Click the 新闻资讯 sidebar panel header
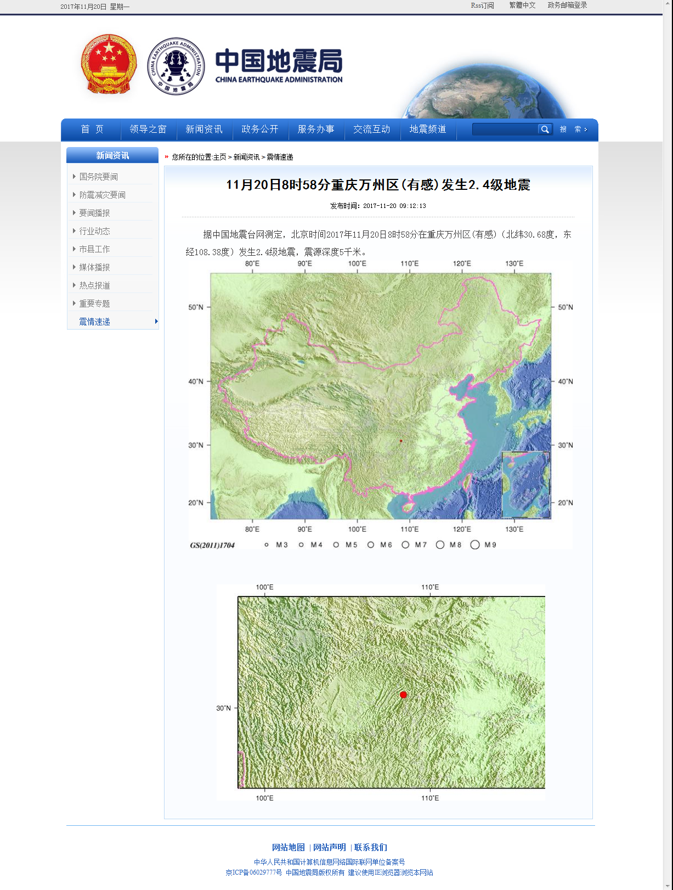The height and width of the screenshot is (890, 673). point(112,155)
